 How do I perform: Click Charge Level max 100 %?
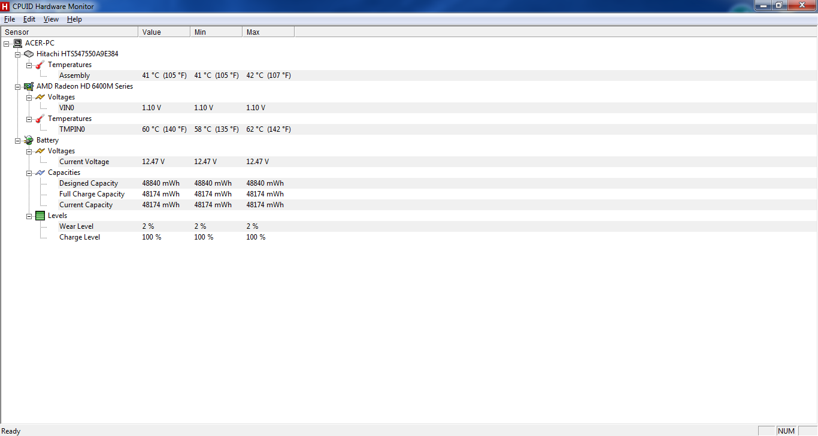tap(256, 237)
